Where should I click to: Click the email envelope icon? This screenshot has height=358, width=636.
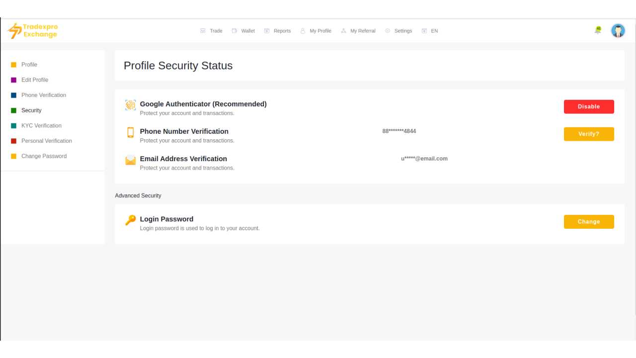tap(130, 160)
